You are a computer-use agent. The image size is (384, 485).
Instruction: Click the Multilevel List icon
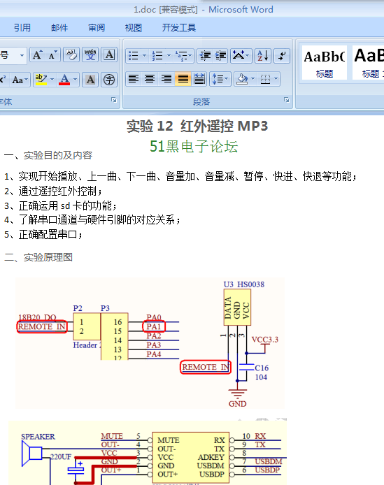tap(180, 56)
